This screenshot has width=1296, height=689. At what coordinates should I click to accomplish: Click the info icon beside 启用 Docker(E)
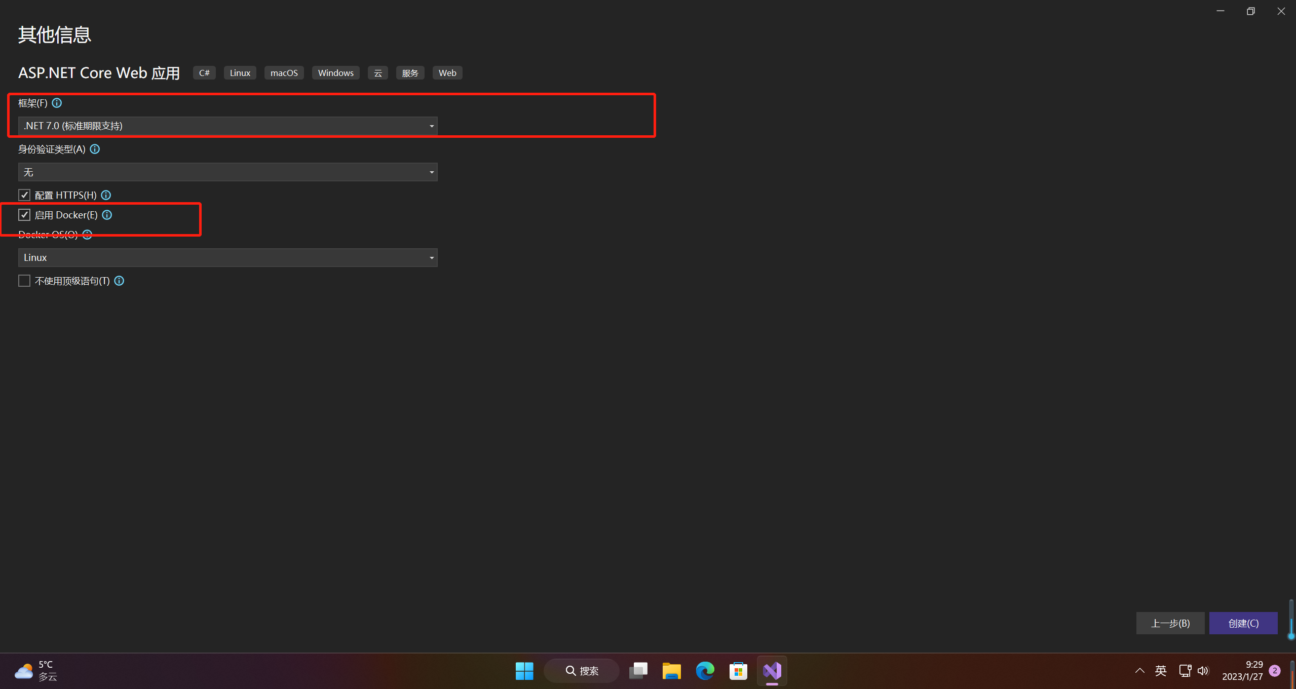click(107, 215)
